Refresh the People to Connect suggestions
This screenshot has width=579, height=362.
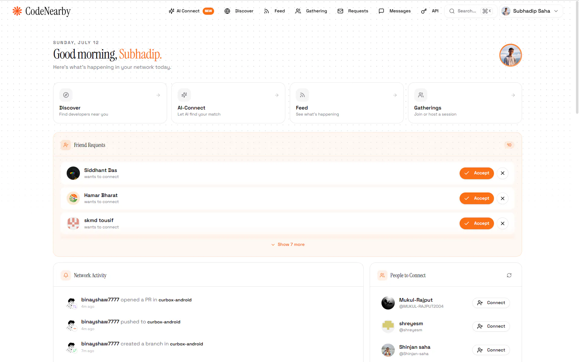[x=509, y=275]
